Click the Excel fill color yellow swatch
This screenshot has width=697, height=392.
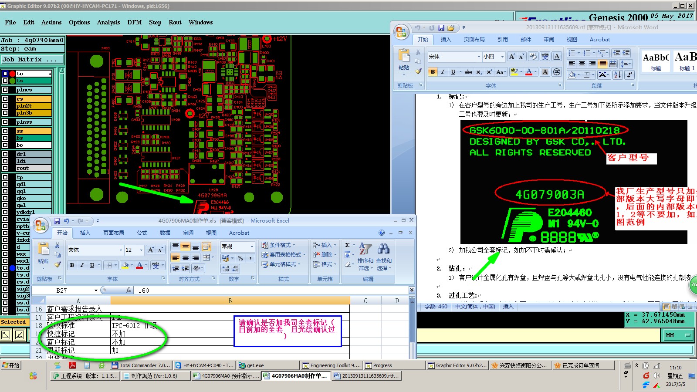(125, 265)
